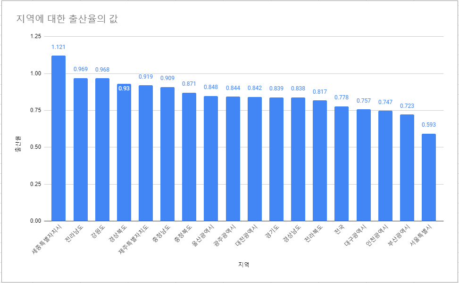The image size is (459, 283).
Task: Select the data label 0.871
Action: (189, 84)
